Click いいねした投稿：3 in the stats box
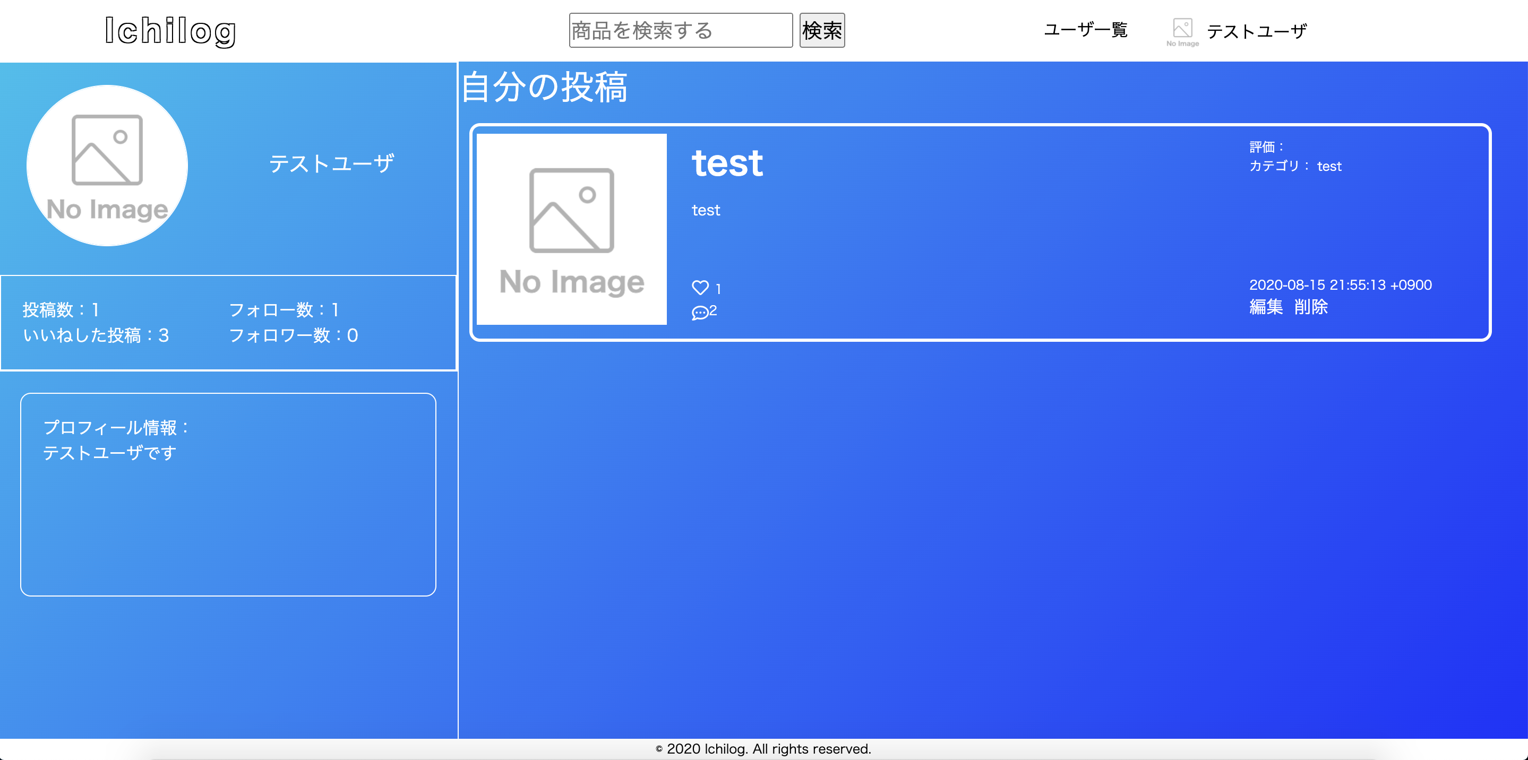The width and height of the screenshot is (1528, 760). (x=97, y=335)
